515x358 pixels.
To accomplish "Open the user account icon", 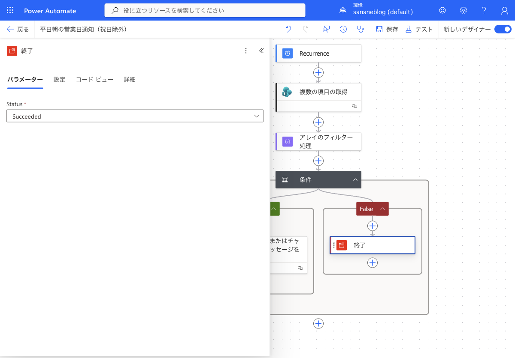I will (x=505, y=10).
